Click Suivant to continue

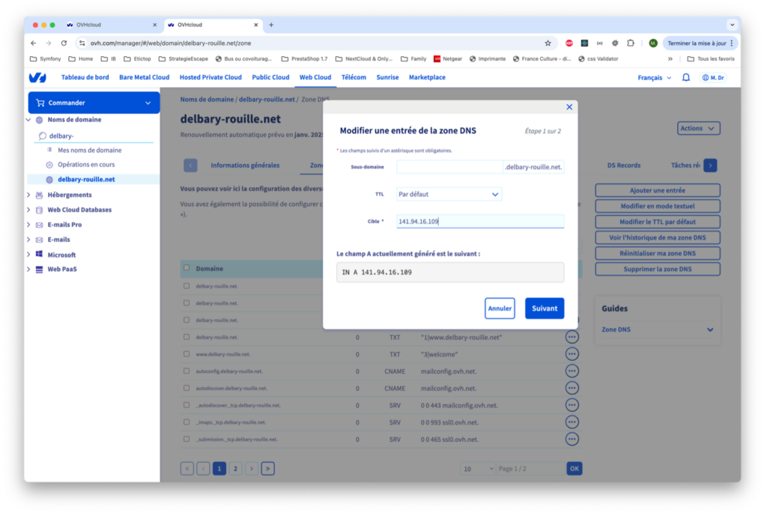click(545, 308)
